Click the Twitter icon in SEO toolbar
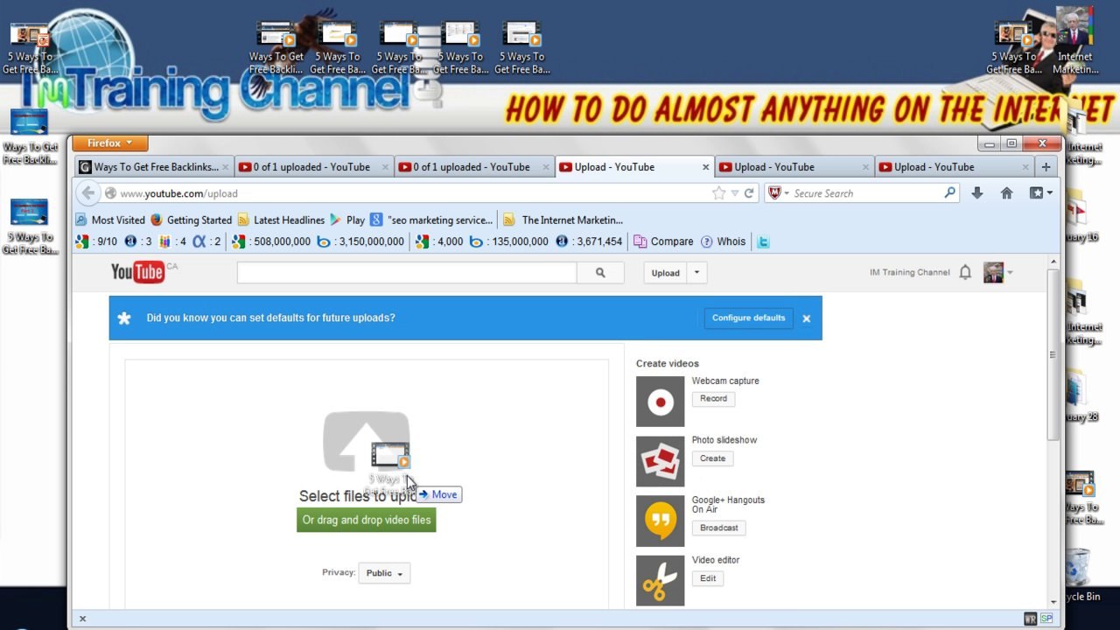The width and height of the screenshot is (1120, 630). point(763,242)
